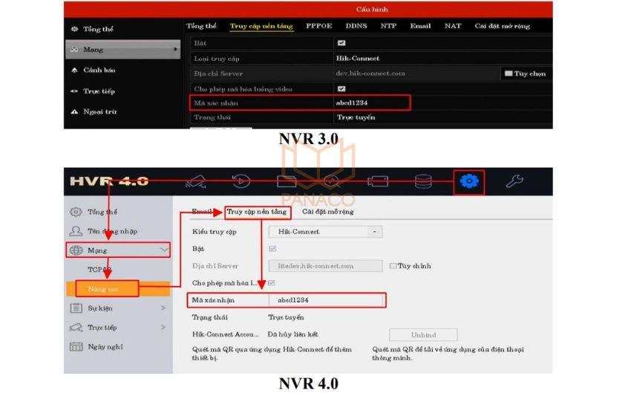
Task: Select TCP/IP under Mạng in HVR 4.0
Action: (99, 270)
